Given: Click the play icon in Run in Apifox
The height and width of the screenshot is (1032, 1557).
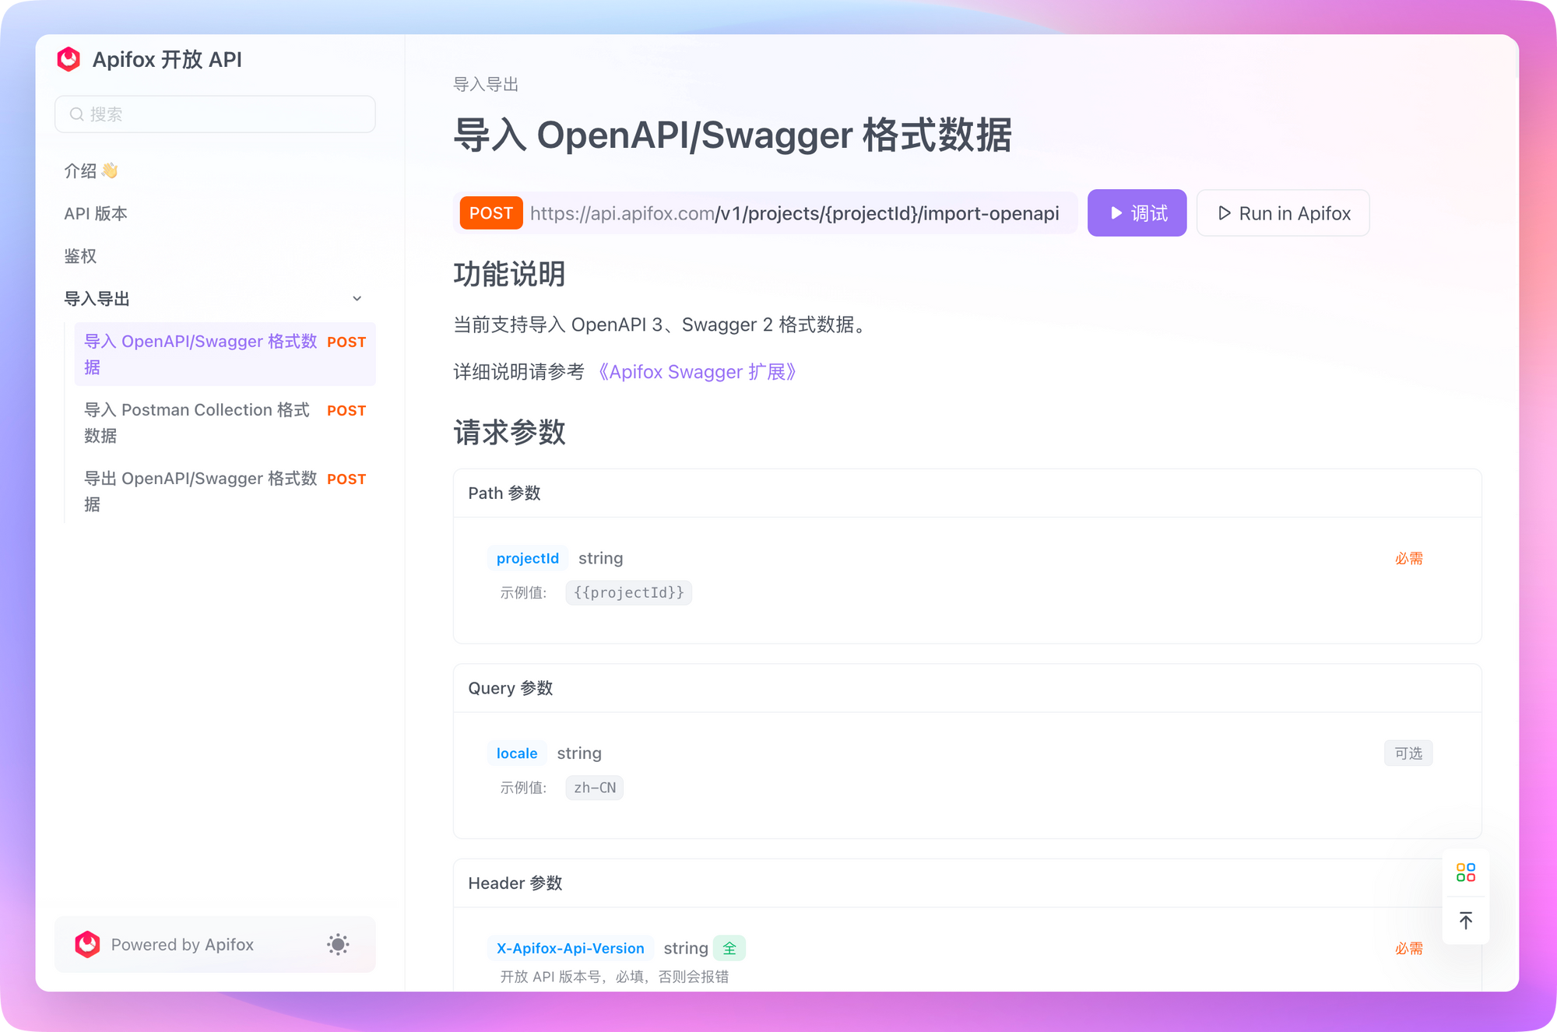Looking at the screenshot, I should [1224, 213].
